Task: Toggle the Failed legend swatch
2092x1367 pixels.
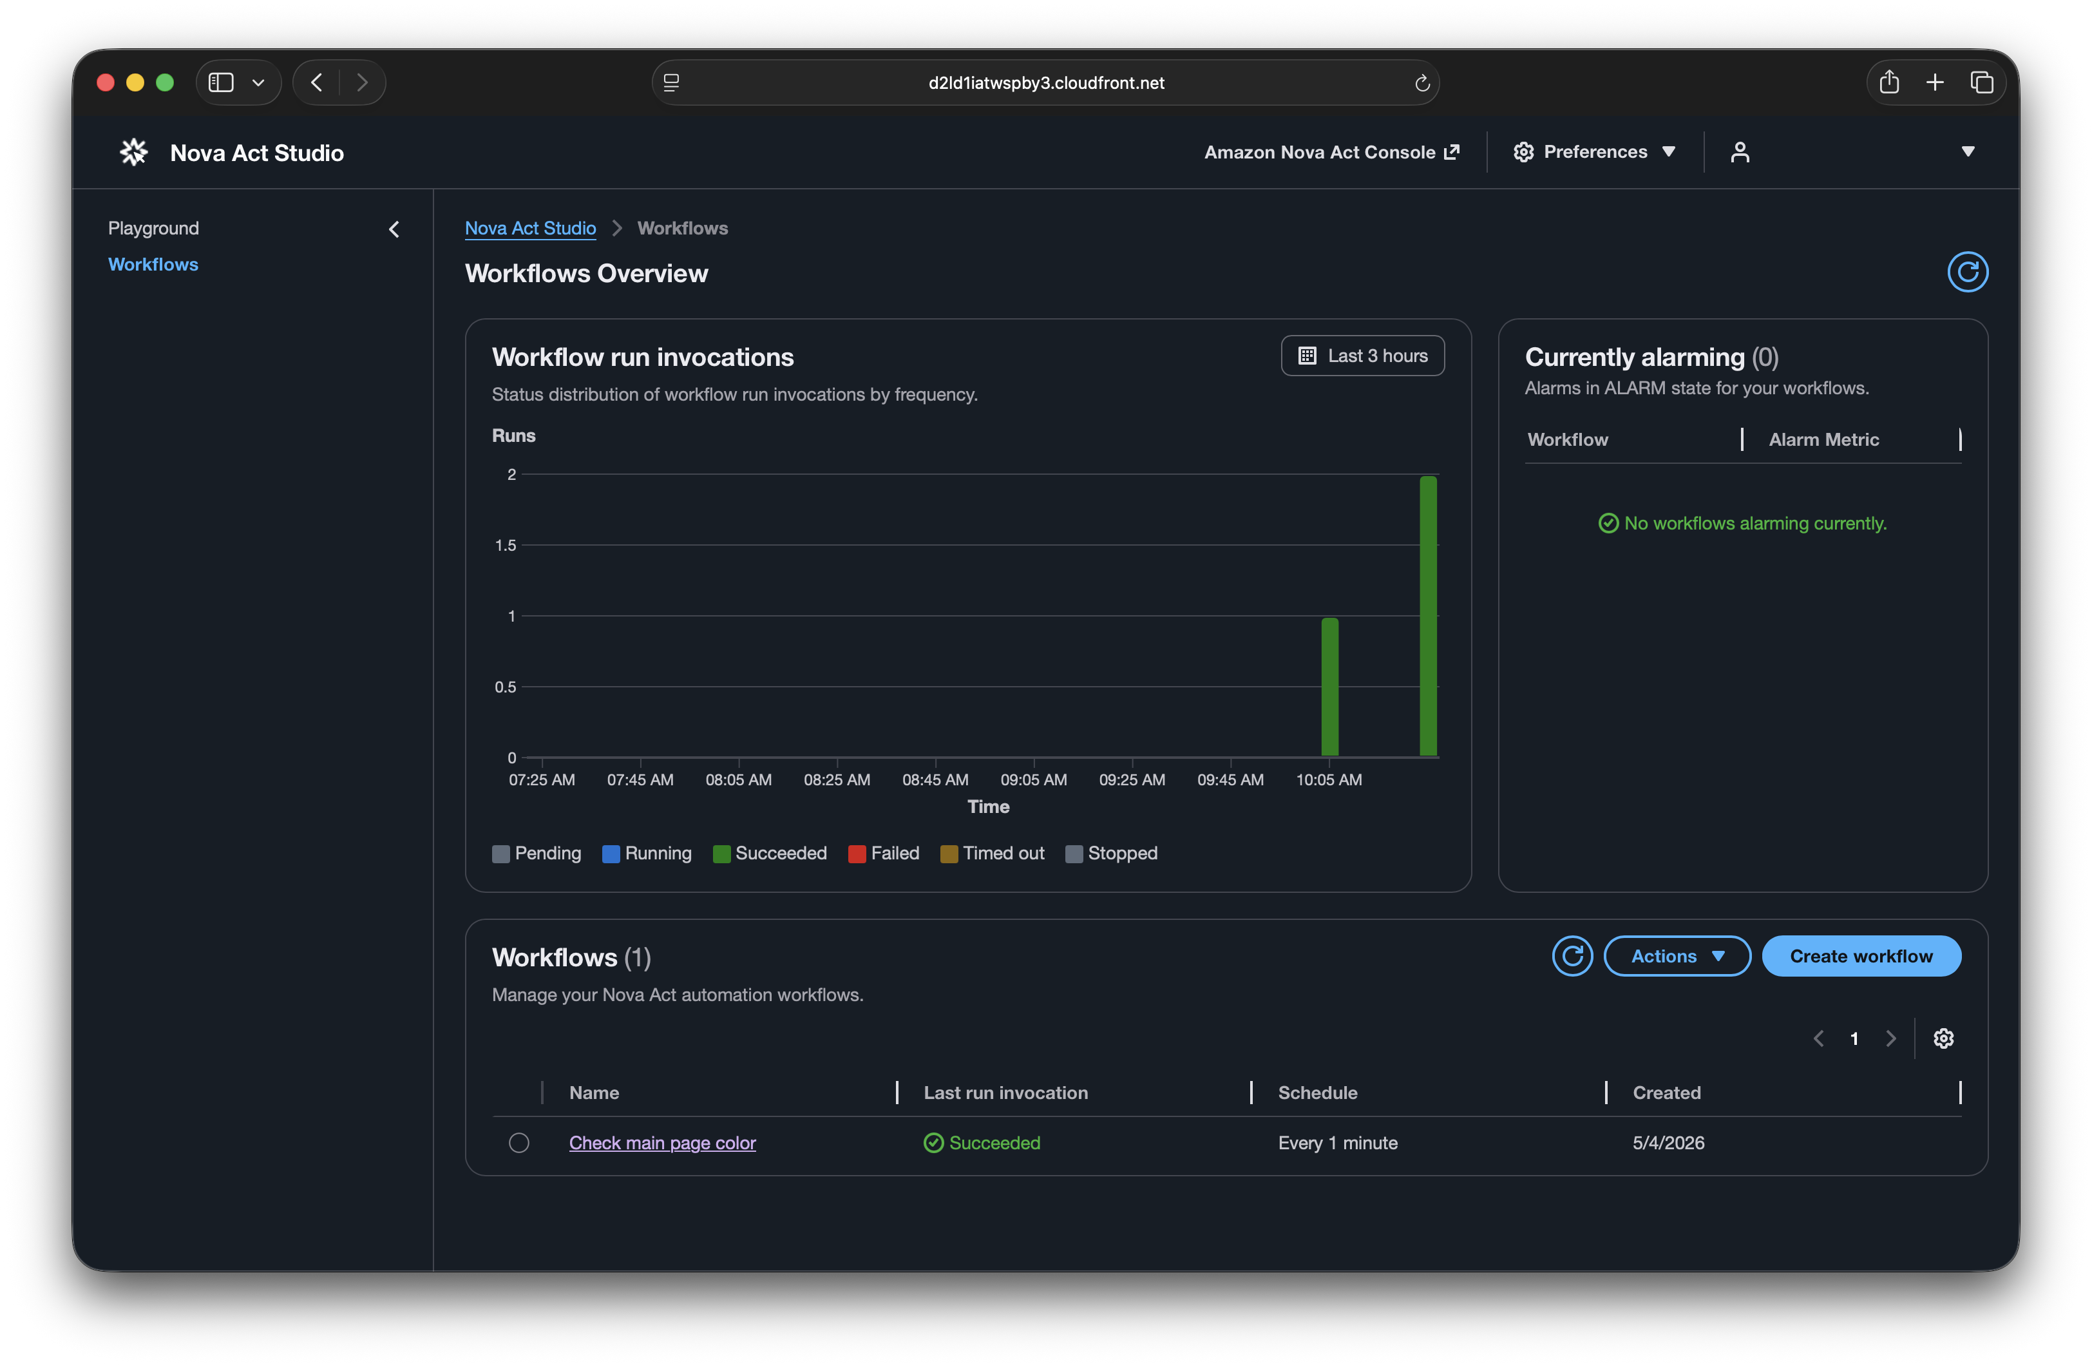Action: 857,853
